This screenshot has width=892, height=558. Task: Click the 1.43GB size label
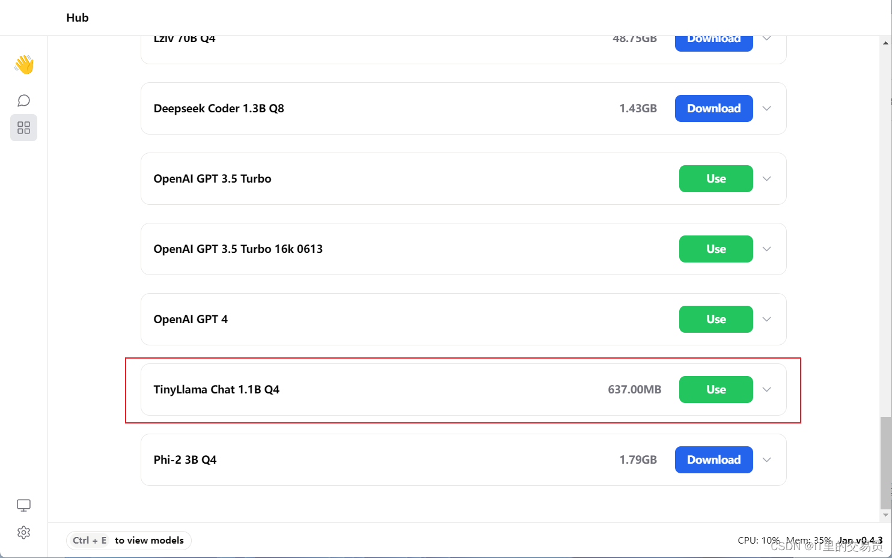638,108
